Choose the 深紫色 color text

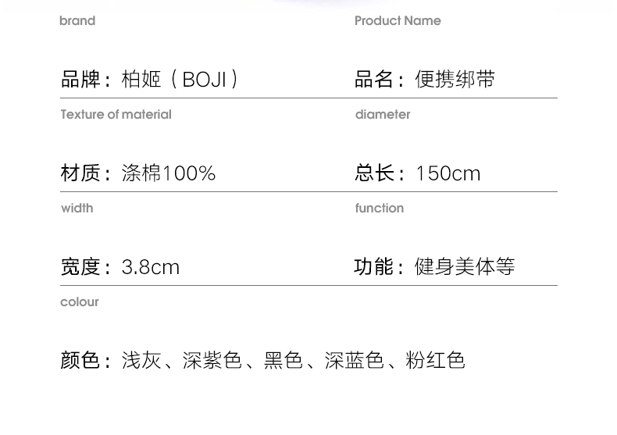coord(212,360)
